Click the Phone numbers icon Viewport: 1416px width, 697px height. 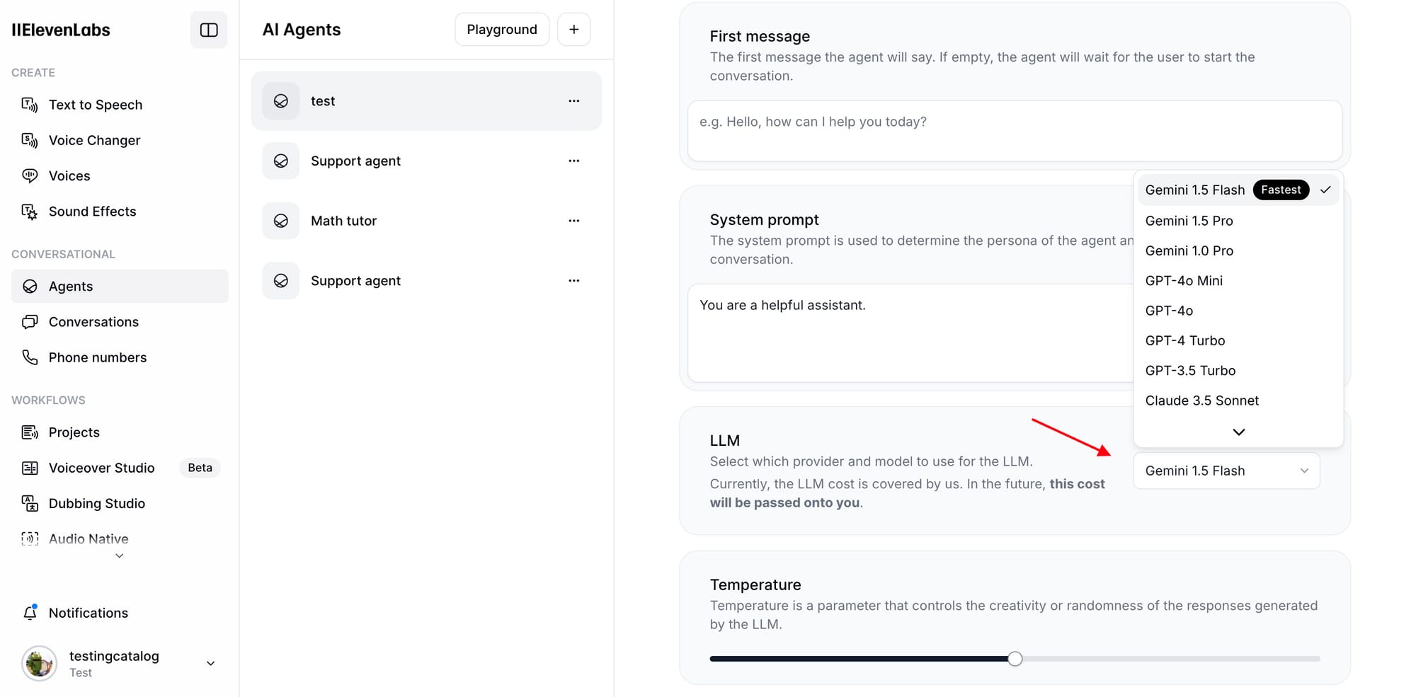tap(30, 357)
